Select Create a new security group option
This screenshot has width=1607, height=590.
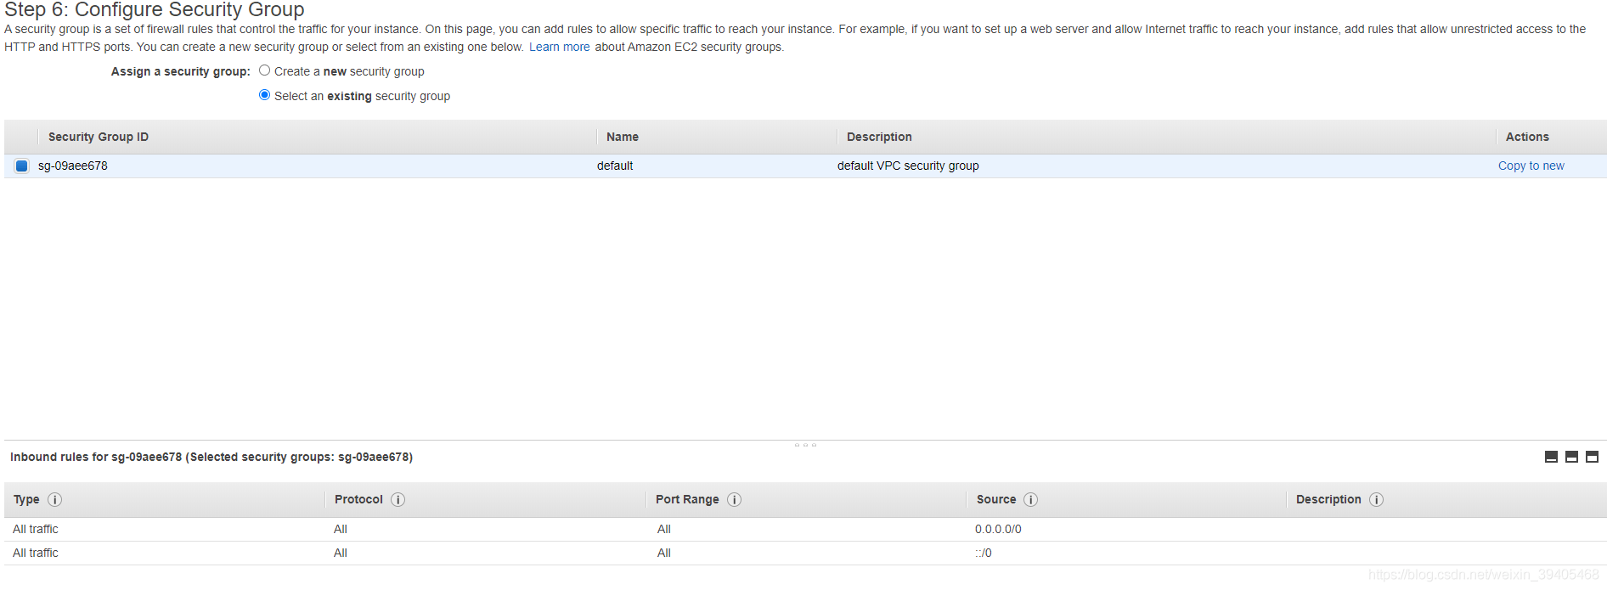[x=265, y=71]
